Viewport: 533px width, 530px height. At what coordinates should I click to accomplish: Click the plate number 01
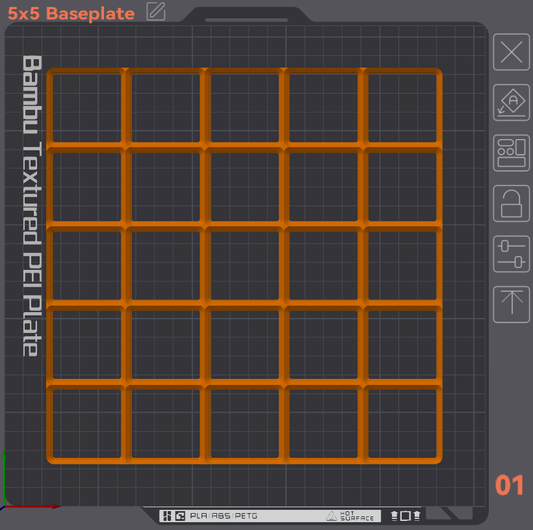[510, 486]
